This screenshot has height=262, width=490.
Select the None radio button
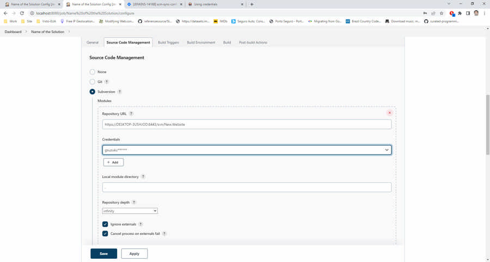click(93, 72)
